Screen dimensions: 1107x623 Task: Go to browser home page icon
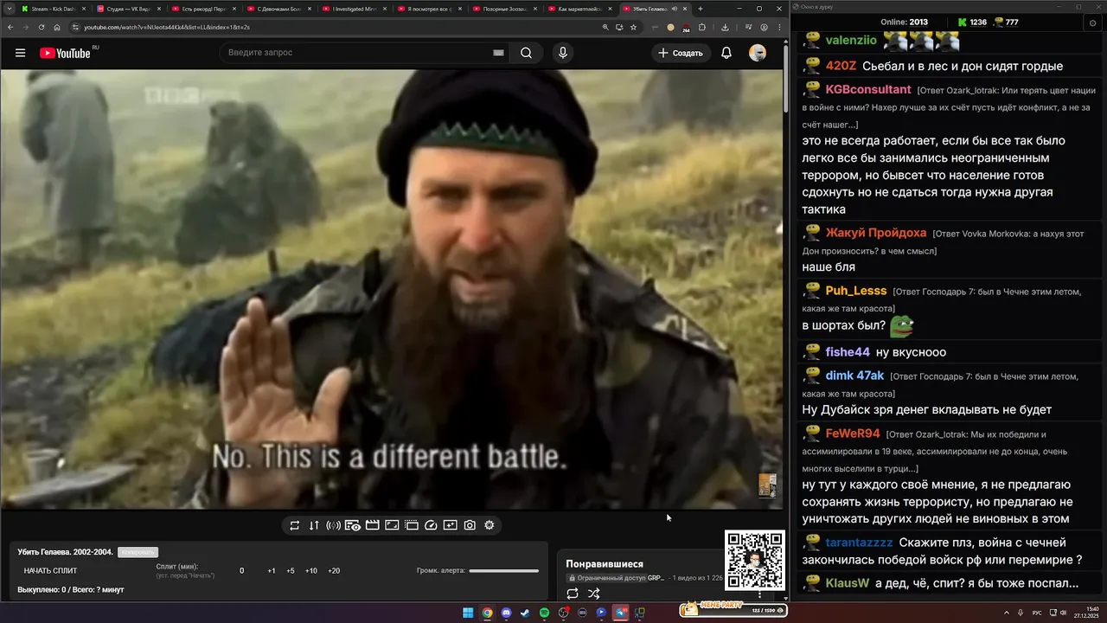57,27
